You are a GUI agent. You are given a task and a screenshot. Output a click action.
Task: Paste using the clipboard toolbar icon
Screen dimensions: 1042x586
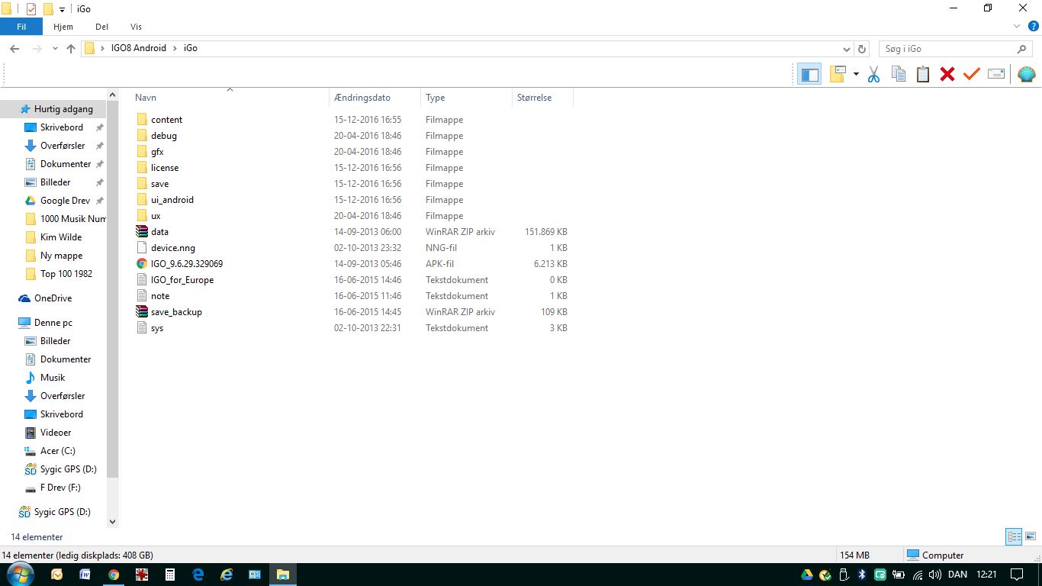coord(923,74)
